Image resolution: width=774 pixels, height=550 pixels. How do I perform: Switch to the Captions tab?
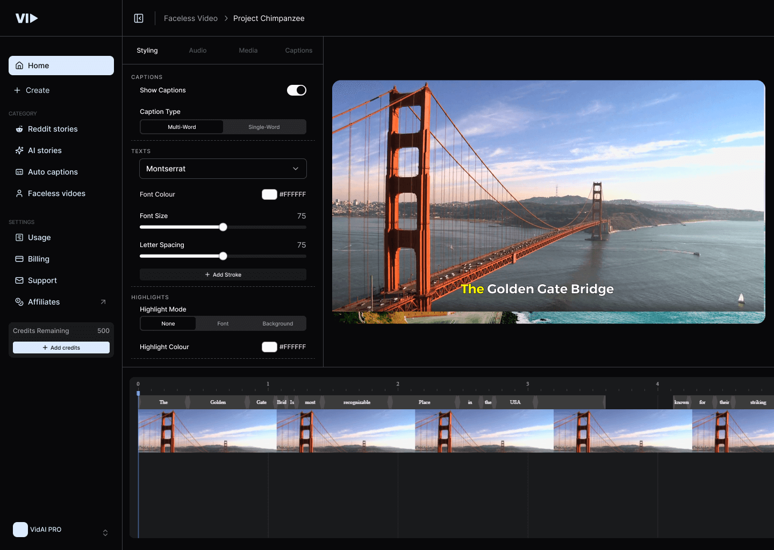tap(298, 50)
